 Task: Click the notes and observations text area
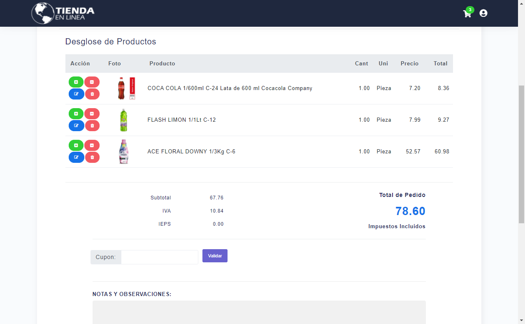coord(259,312)
